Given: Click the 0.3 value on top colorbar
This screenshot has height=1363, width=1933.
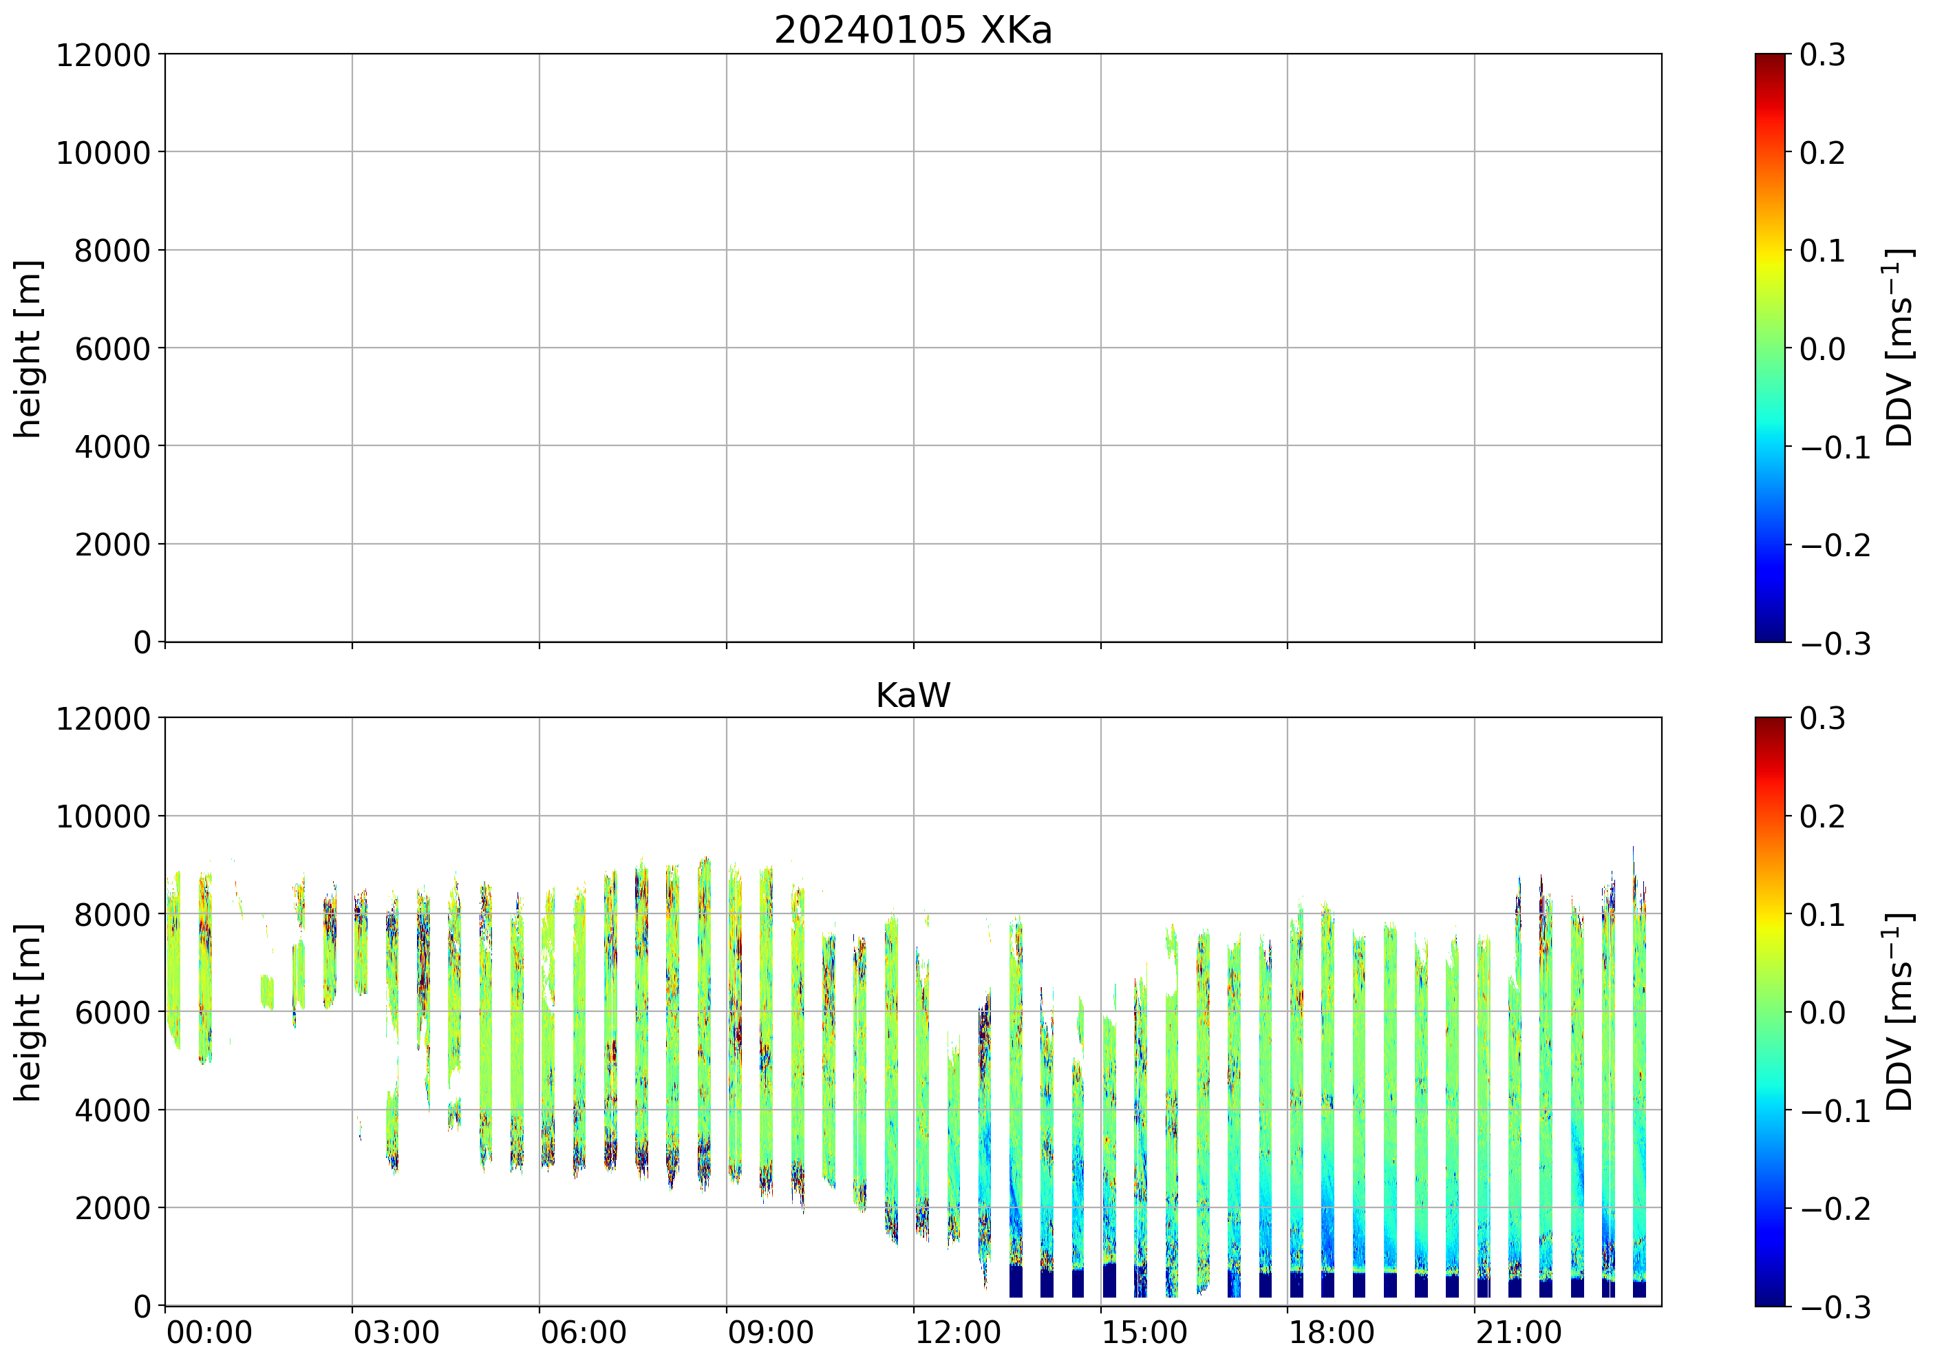Looking at the screenshot, I should [1823, 56].
